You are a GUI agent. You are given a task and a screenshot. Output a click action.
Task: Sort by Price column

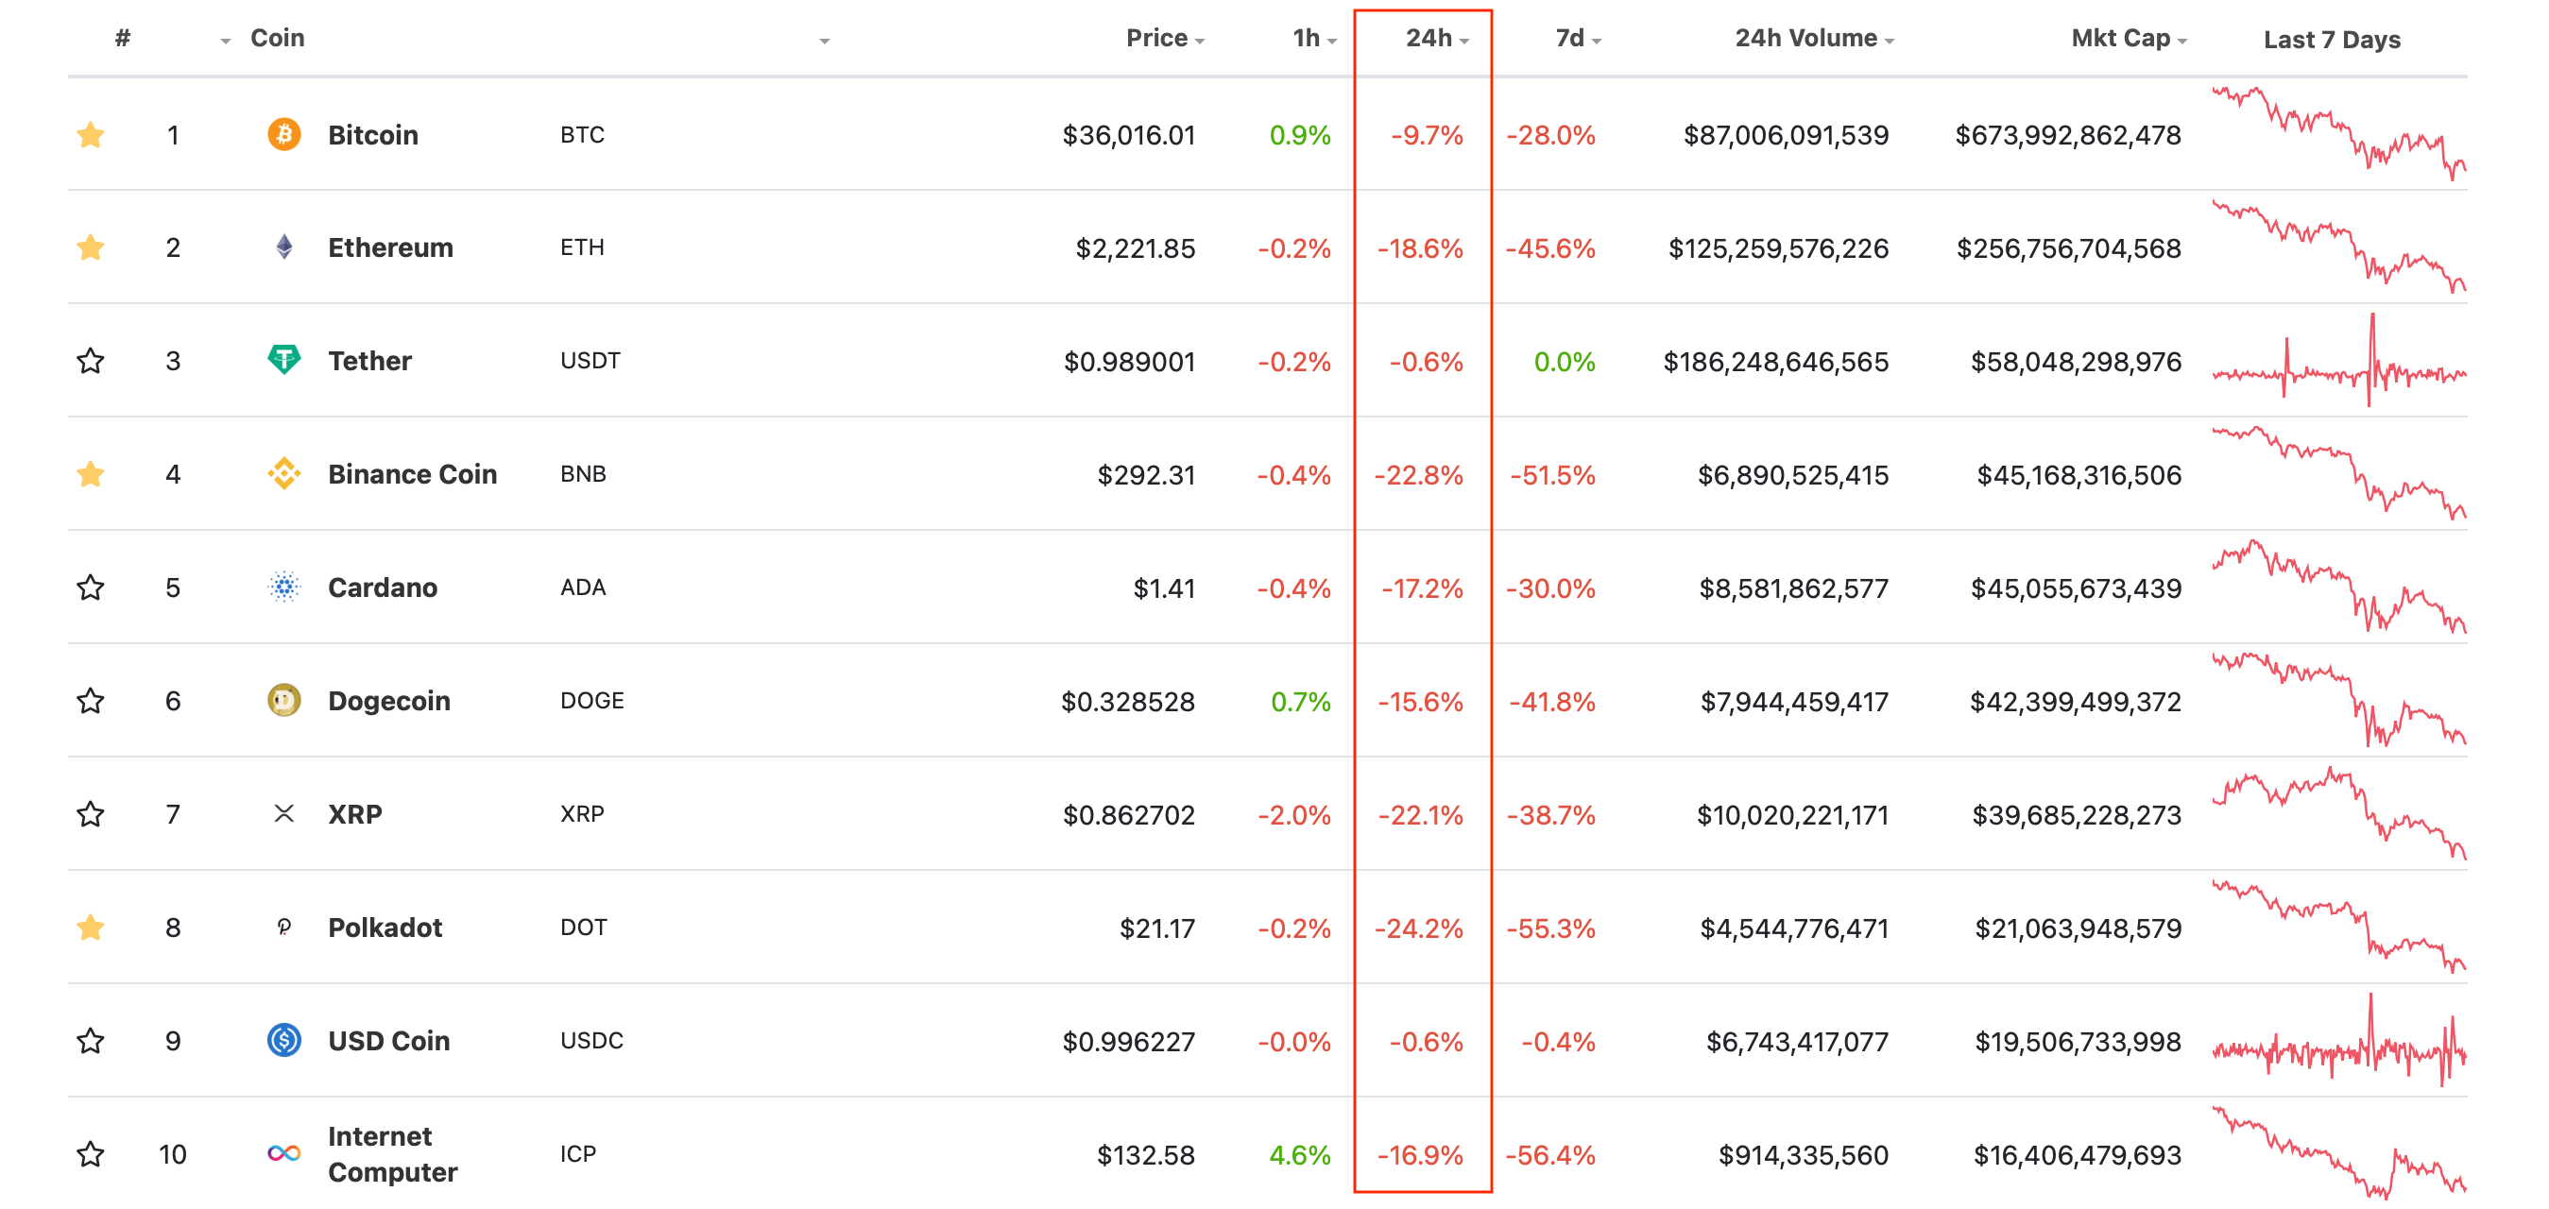click(1165, 38)
